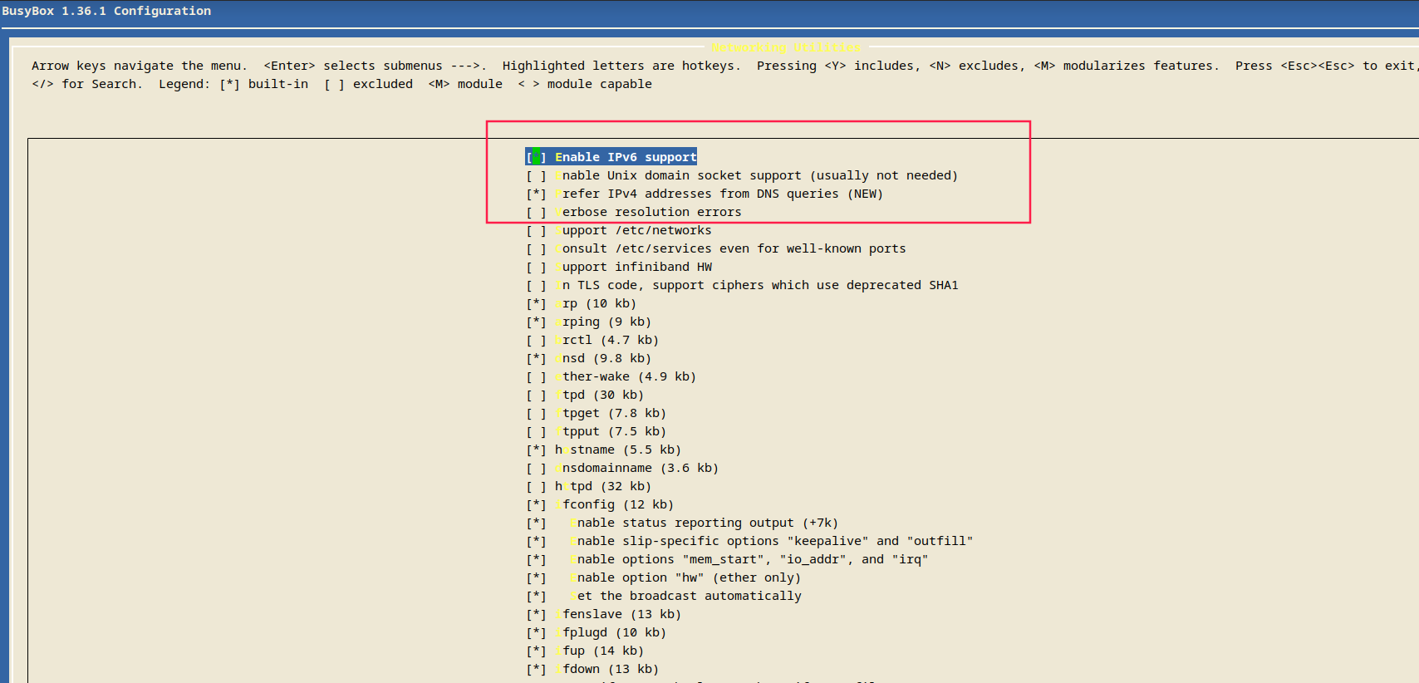This screenshot has height=683, width=1419.
Task: Toggle slip-specific "keepalive" and "outfill" options
Action: [749, 541]
